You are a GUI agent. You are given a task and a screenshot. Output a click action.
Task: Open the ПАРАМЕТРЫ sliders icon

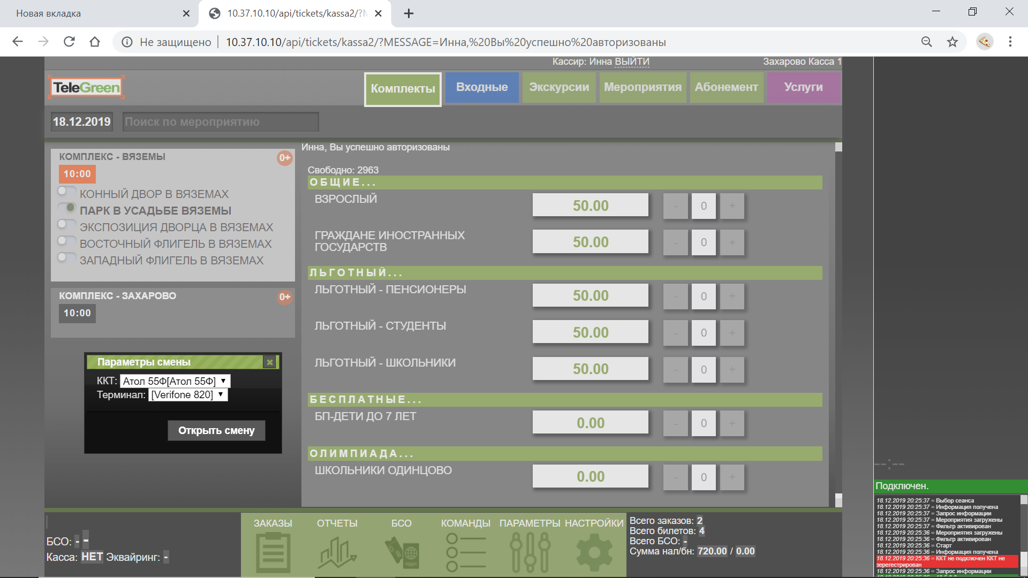(x=530, y=551)
